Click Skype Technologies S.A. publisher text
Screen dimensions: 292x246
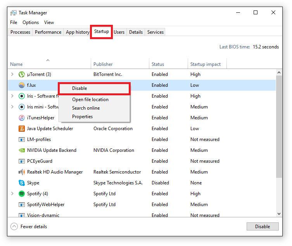(x=118, y=183)
